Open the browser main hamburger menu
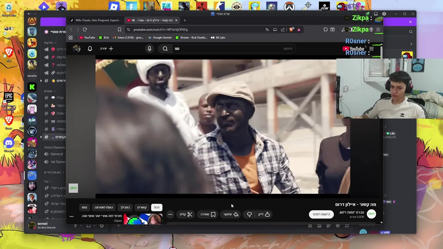 (378, 29)
